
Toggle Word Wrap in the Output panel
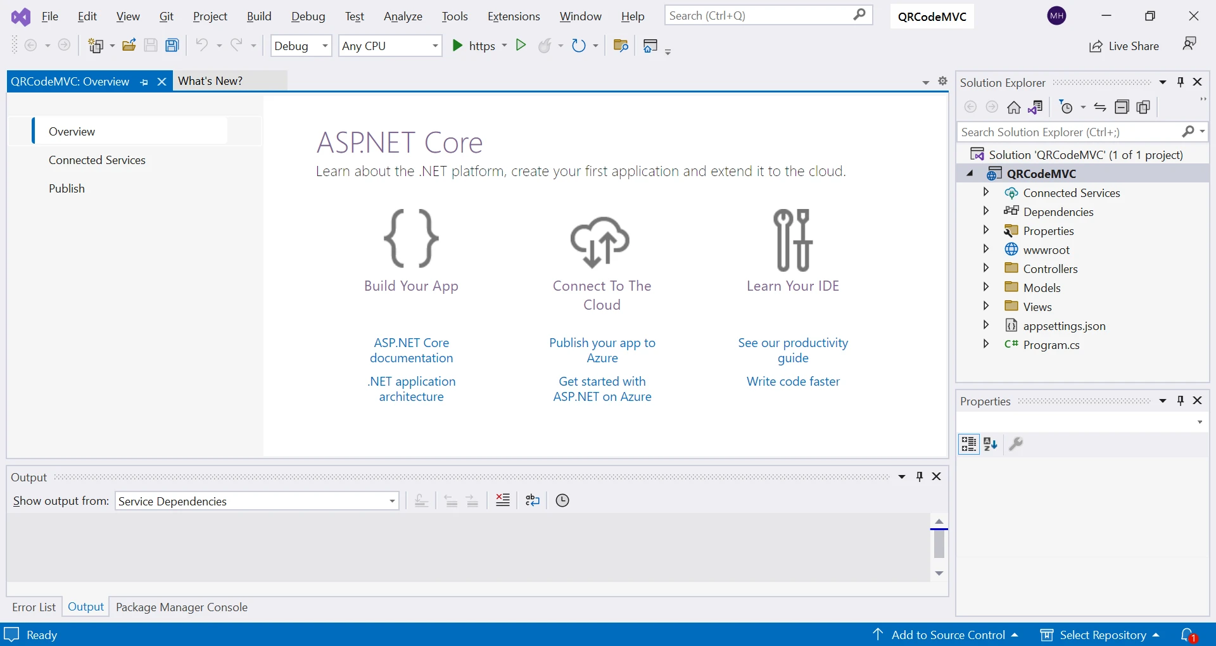533,501
